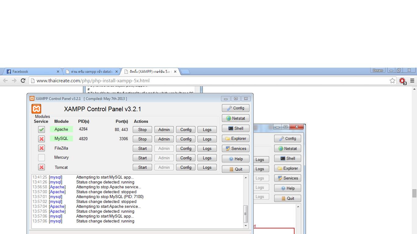Click Config in background XAMPP window
The width and height of the screenshot is (417, 234).
288,138
